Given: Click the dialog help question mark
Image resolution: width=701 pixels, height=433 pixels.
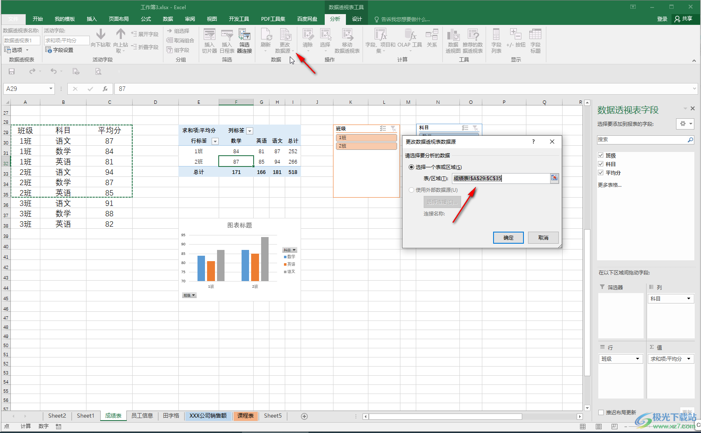Looking at the screenshot, I should point(533,142).
